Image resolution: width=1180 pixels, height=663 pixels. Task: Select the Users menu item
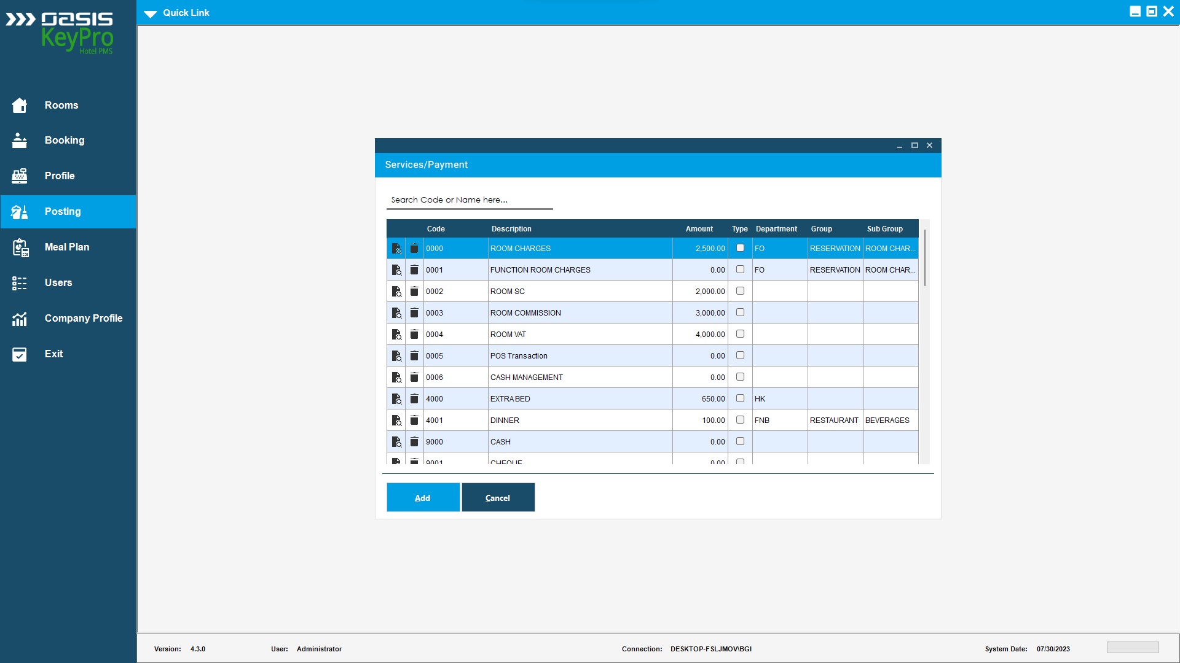[x=58, y=283]
